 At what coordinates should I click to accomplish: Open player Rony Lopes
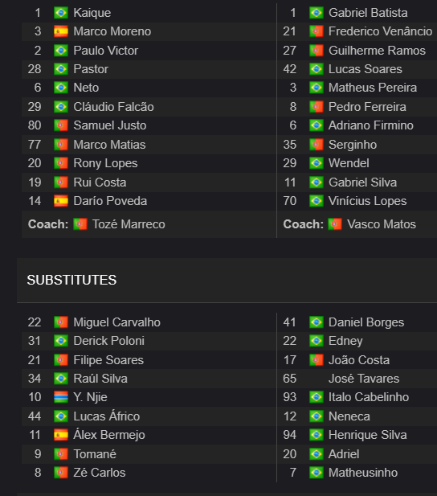(105, 163)
